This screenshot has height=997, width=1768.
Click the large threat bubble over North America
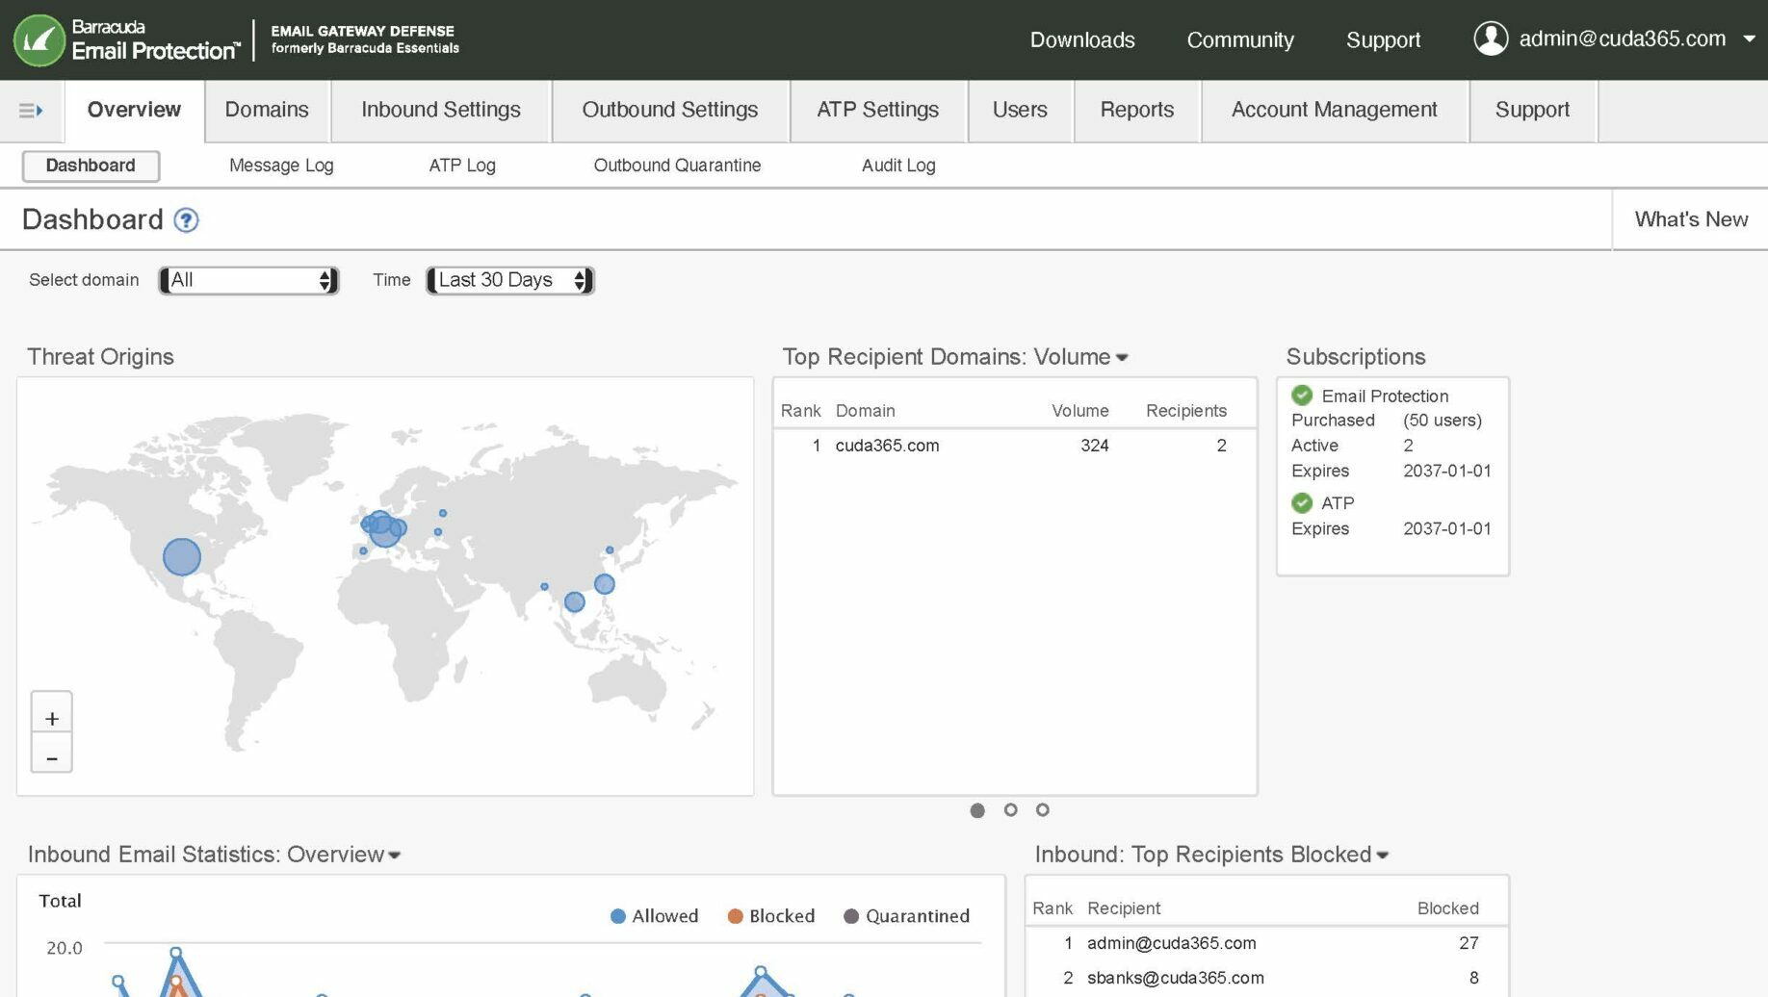pyautogui.click(x=181, y=557)
